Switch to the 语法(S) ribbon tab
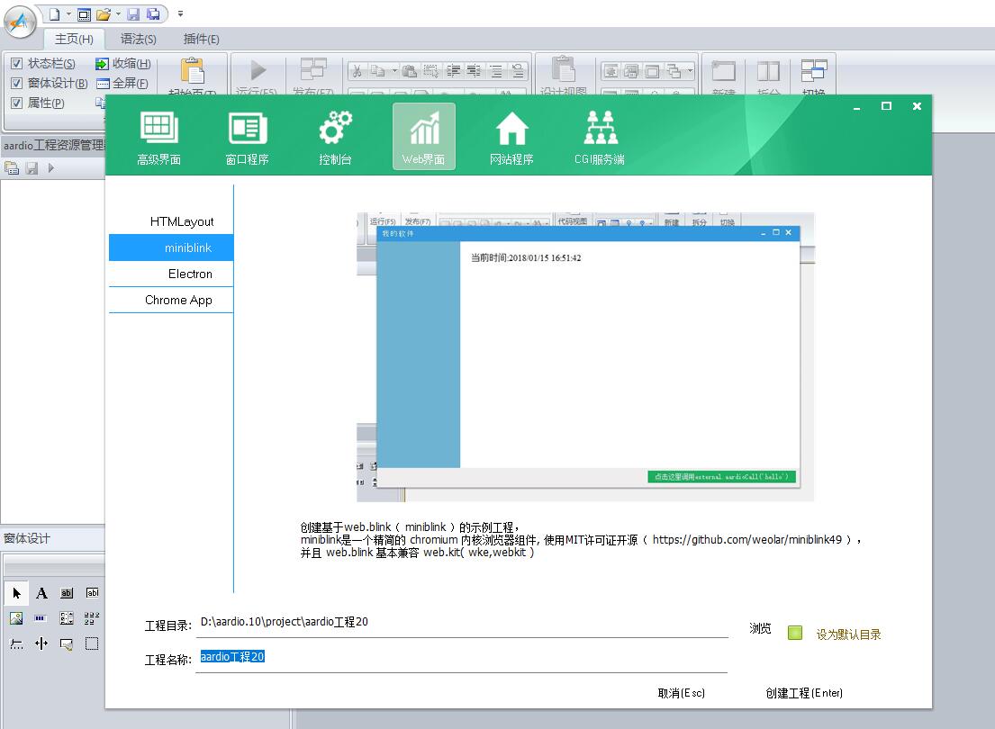 coord(138,39)
